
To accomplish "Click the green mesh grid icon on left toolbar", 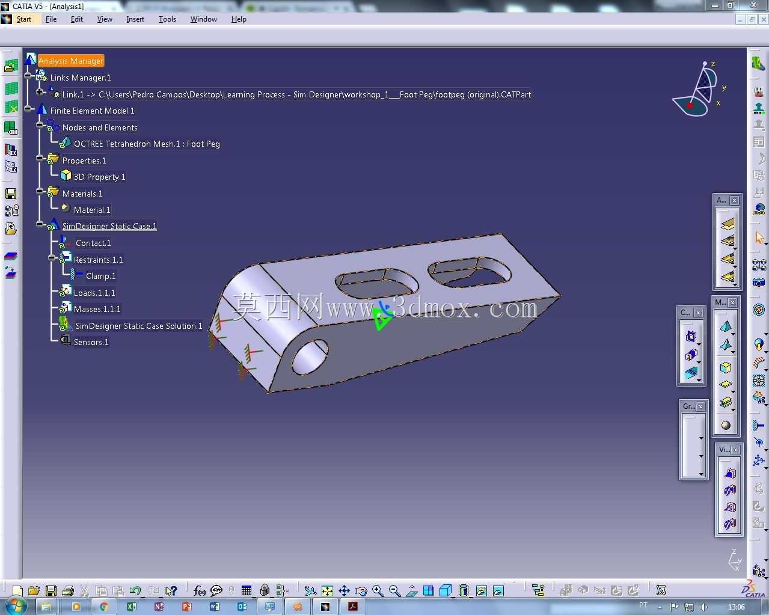I will click(11, 88).
